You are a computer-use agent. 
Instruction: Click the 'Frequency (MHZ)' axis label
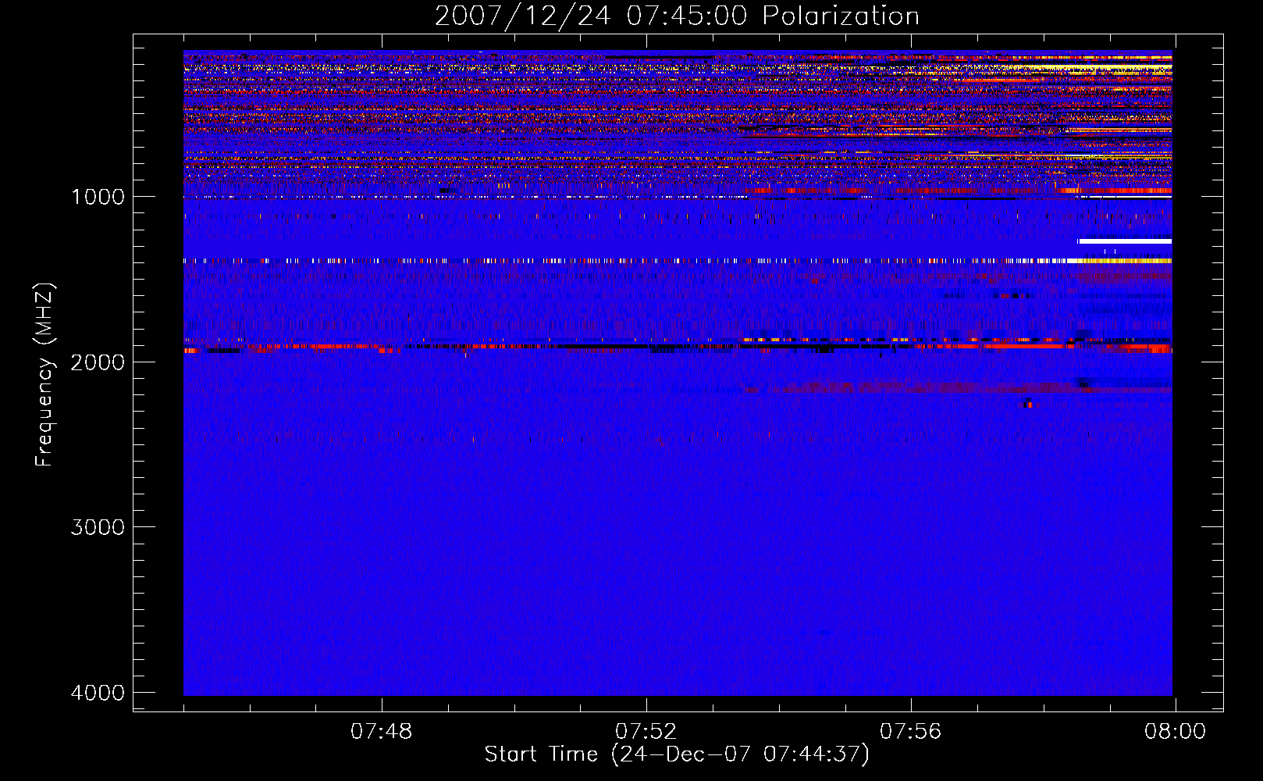45,375
